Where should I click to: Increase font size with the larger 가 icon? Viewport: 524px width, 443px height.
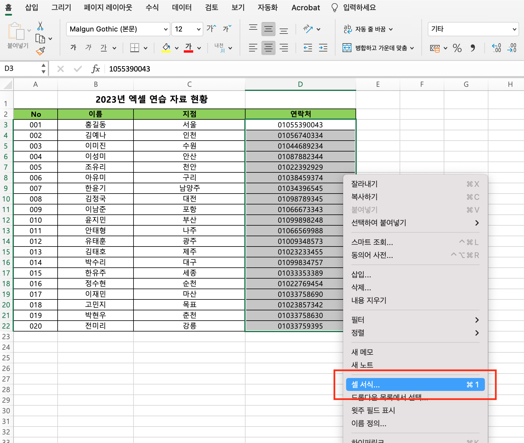[x=211, y=29]
